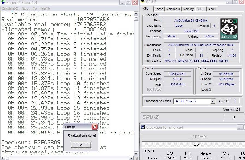Click ClockGen's current Memory value '158.43'

[x=206, y=158]
